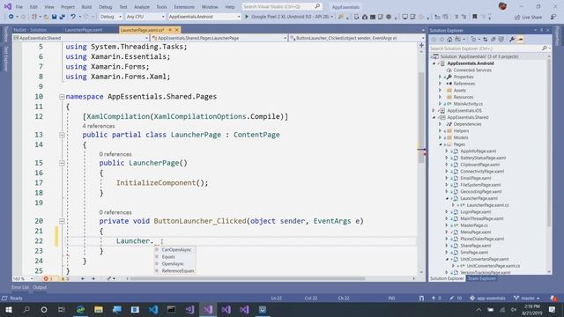Collapse the Pages folder node

(441, 144)
